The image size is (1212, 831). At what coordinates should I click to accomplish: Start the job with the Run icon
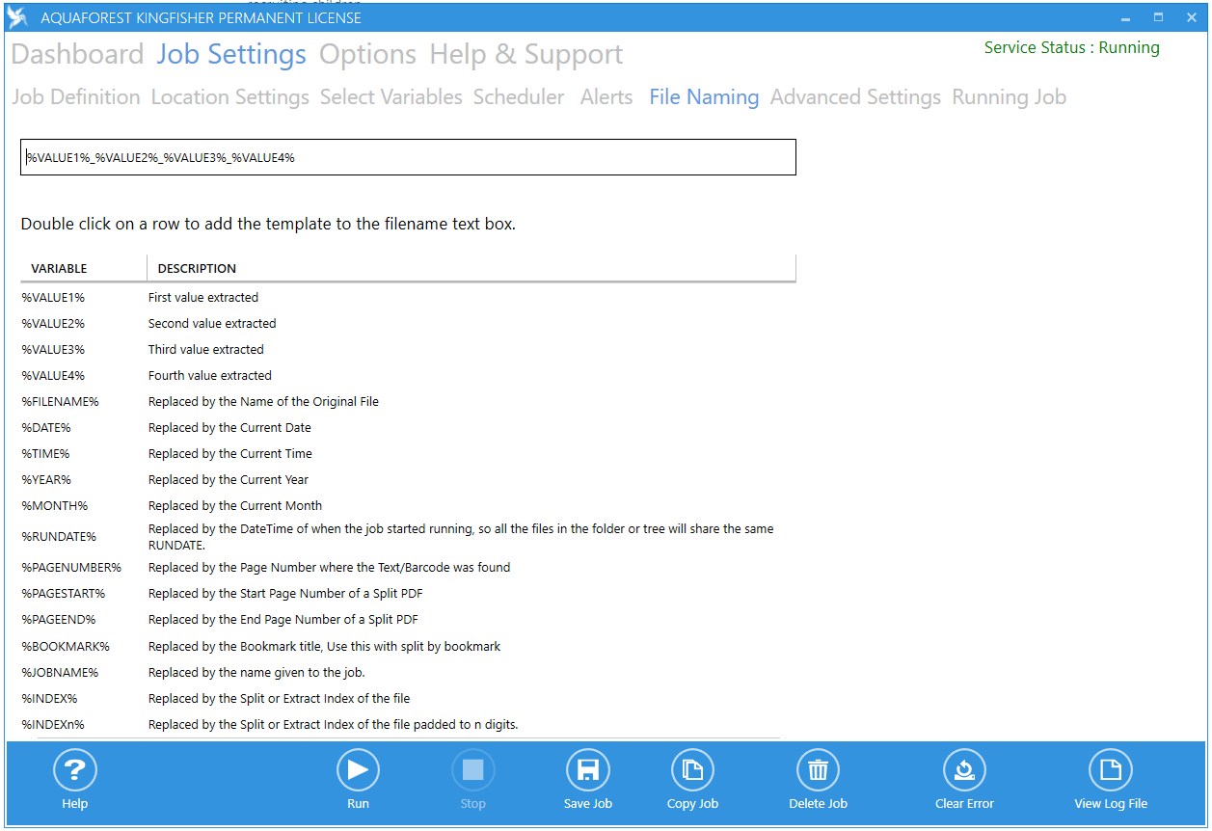coord(358,770)
